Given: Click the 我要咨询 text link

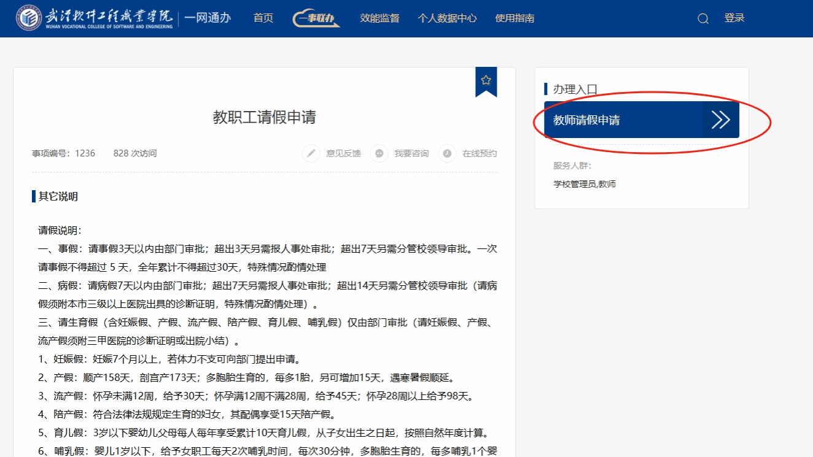Looking at the screenshot, I should coord(411,153).
